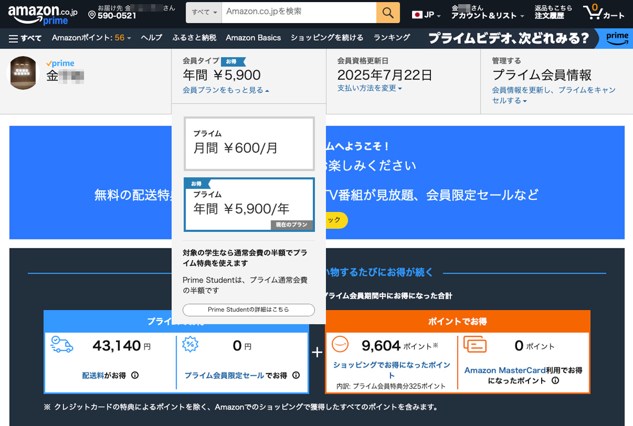Click 内訳: プライム会員特典分325ポイント text
The height and width of the screenshot is (426, 633).
(391, 386)
